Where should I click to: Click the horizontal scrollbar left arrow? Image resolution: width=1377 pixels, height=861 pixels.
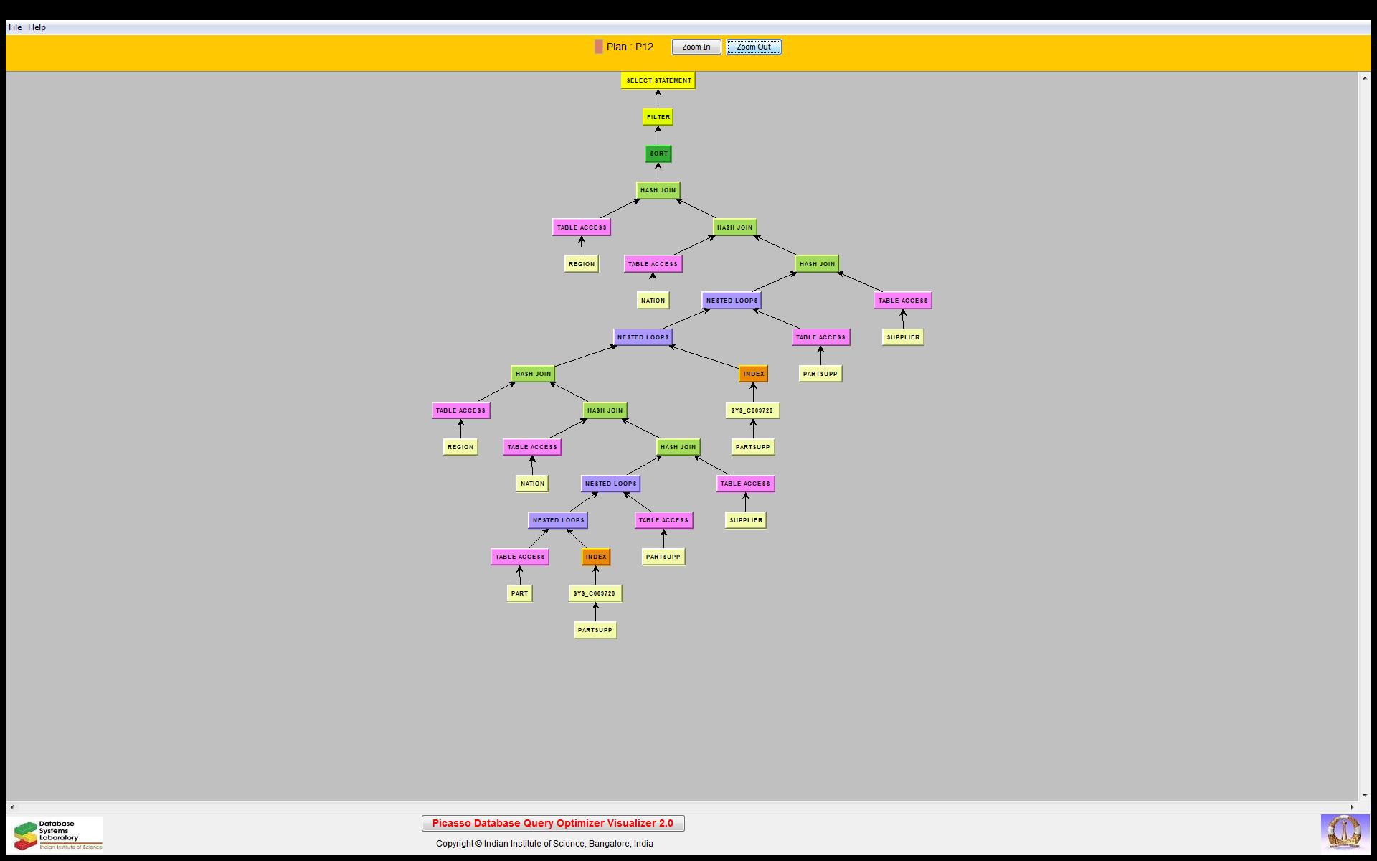point(12,807)
